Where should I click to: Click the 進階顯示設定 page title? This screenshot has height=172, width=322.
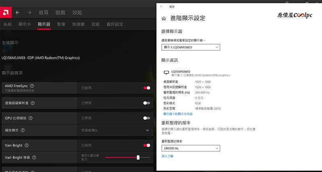click(188, 18)
